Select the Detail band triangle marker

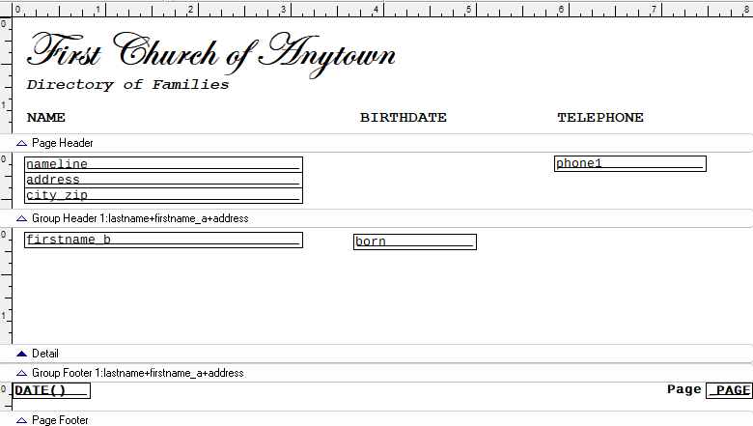(21, 355)
